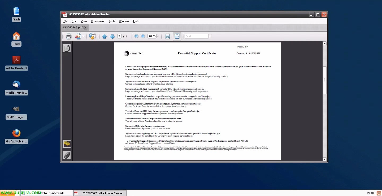The width and height of the screenshot is (382, 196).
Task: Click the Page: 2 of 4 text
Action: pyautogui.click(x=243, y=47)
